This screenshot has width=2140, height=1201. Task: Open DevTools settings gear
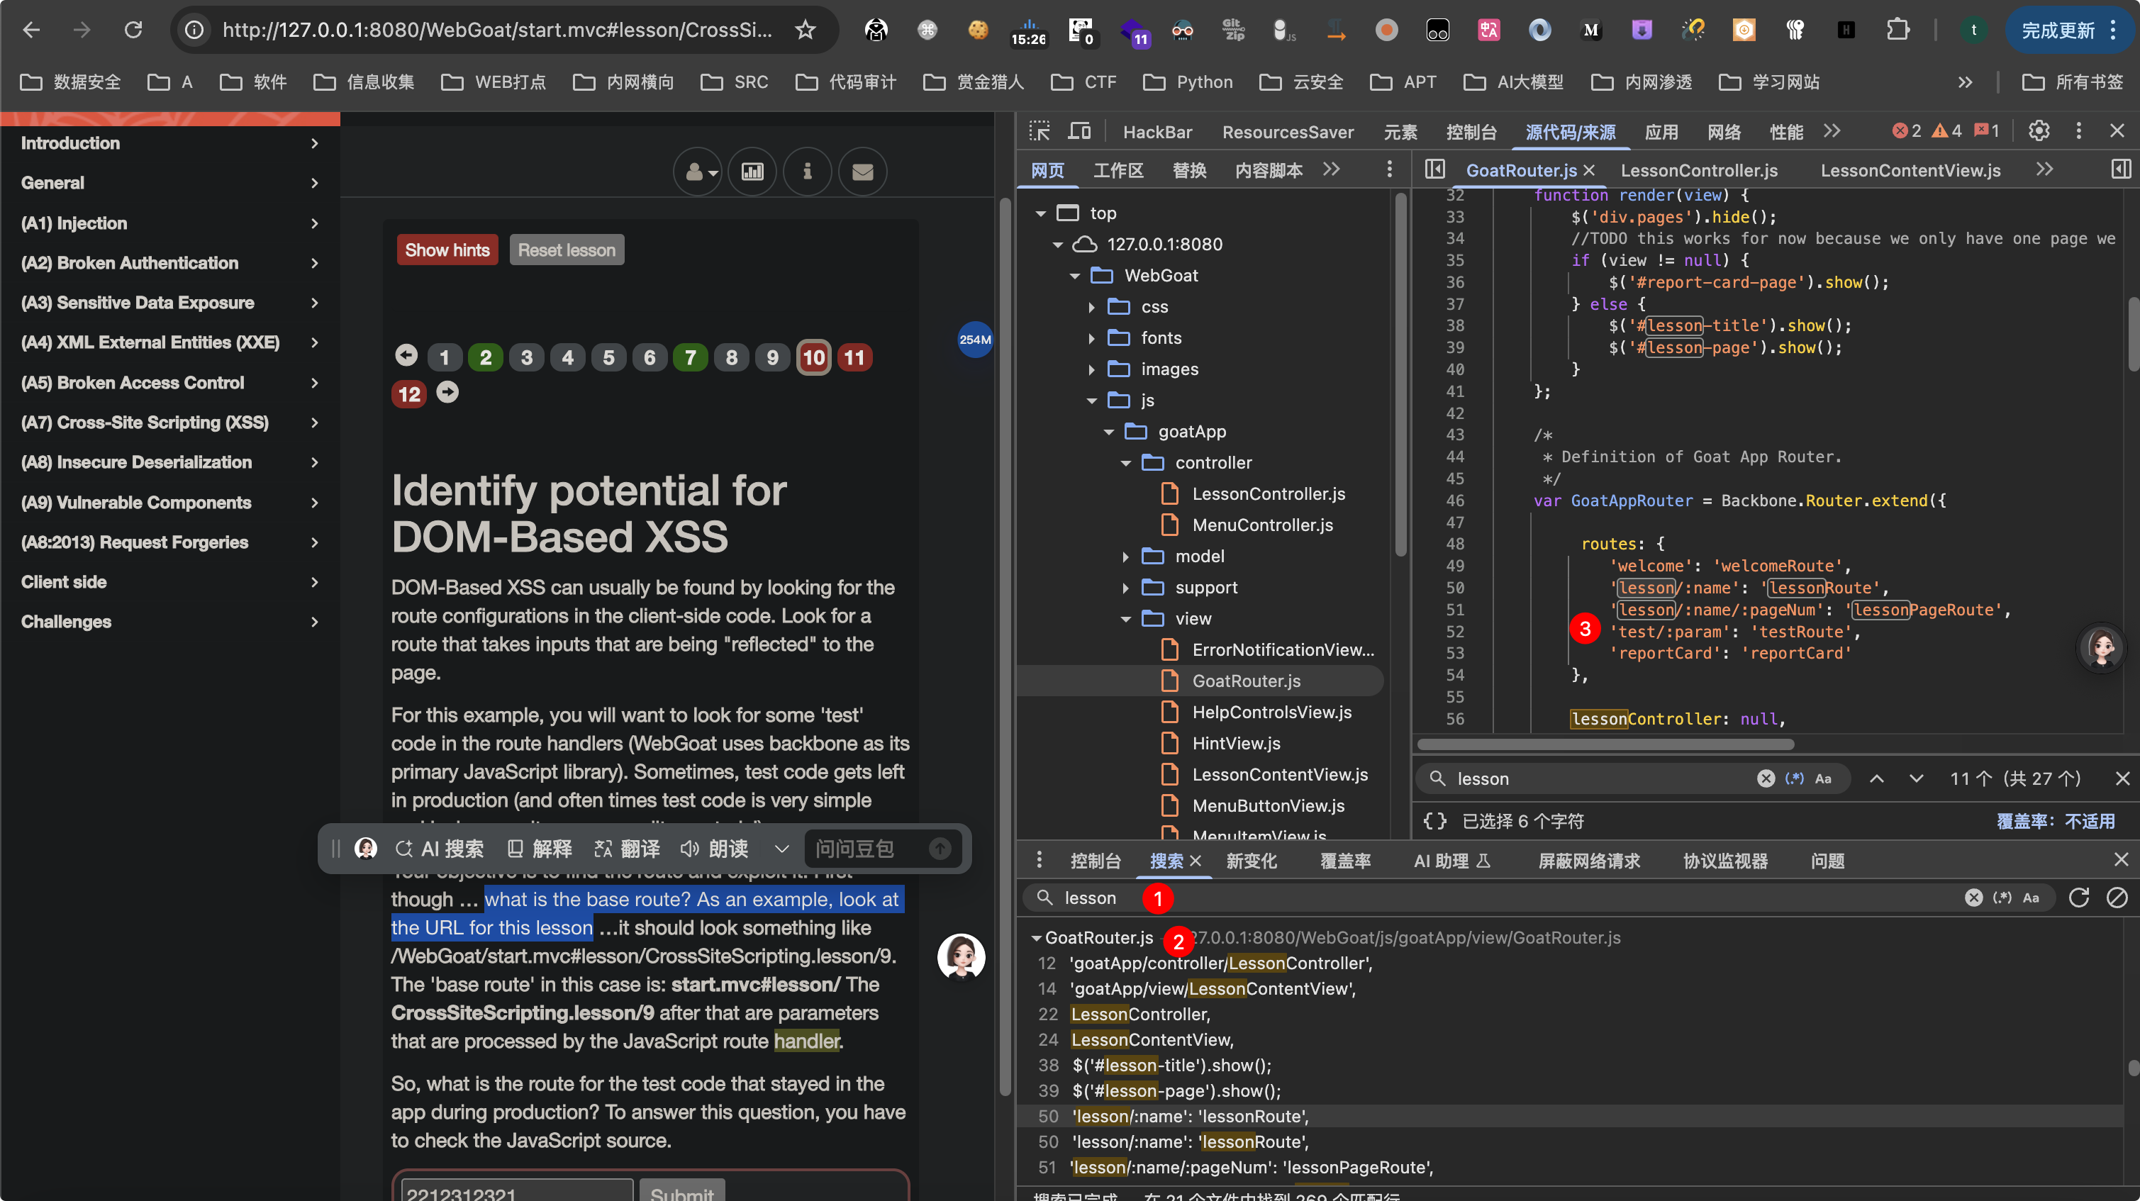click(x=2039, y=130)
